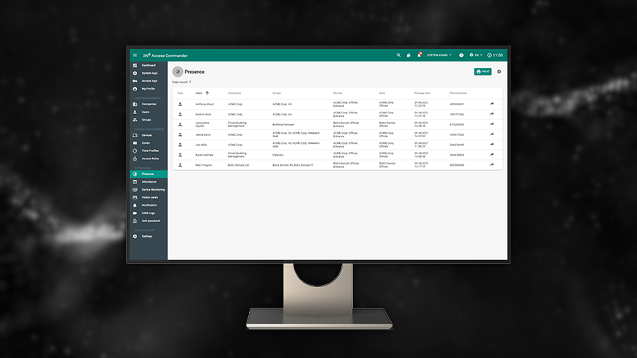Open the notifications bell icon
This screenshot has width=637, height=358.
[420, 56]
